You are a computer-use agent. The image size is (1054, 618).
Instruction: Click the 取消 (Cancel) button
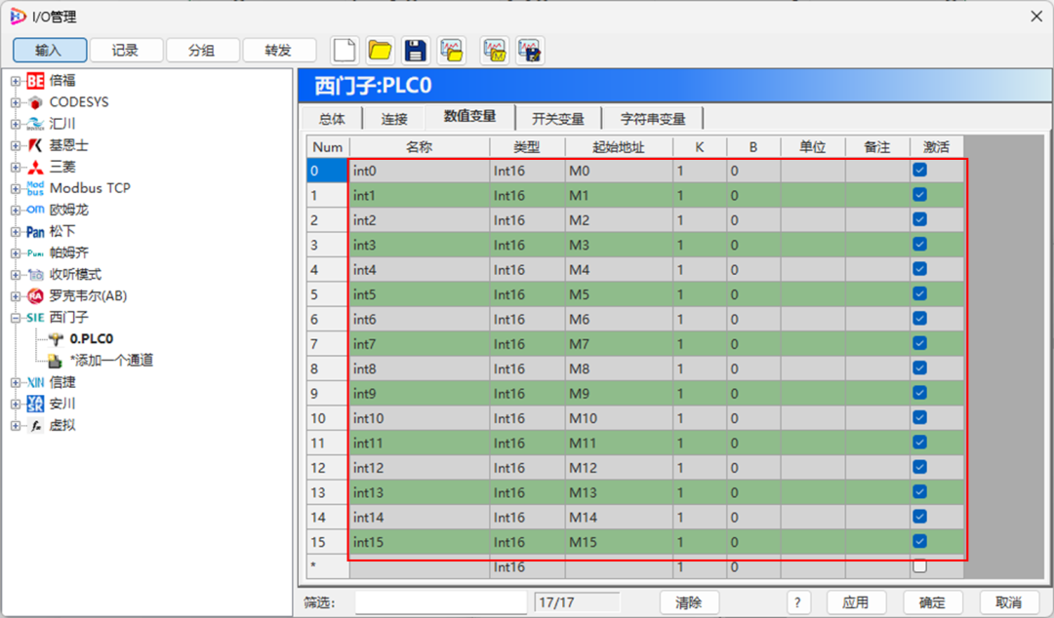click(x=1008, y=601)
